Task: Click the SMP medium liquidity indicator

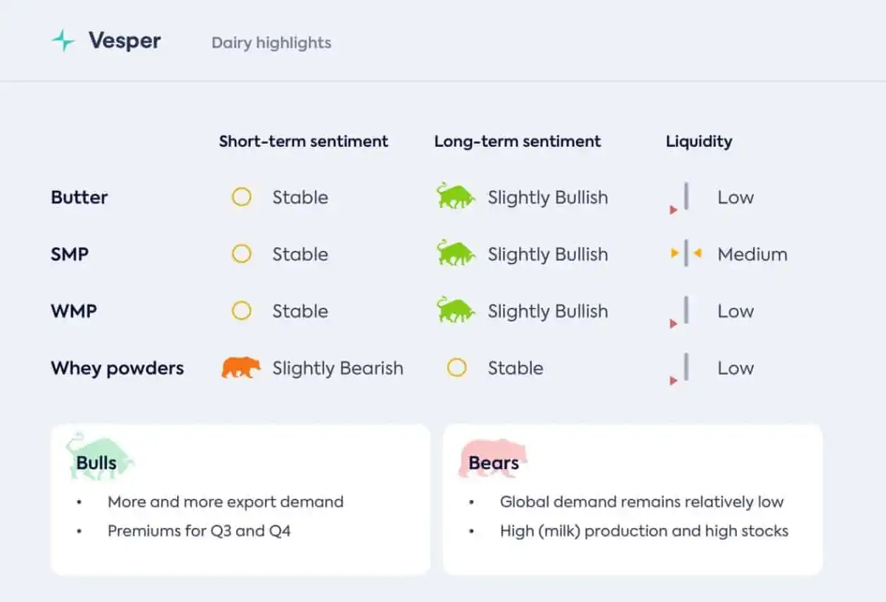Action: coord(686,254)
